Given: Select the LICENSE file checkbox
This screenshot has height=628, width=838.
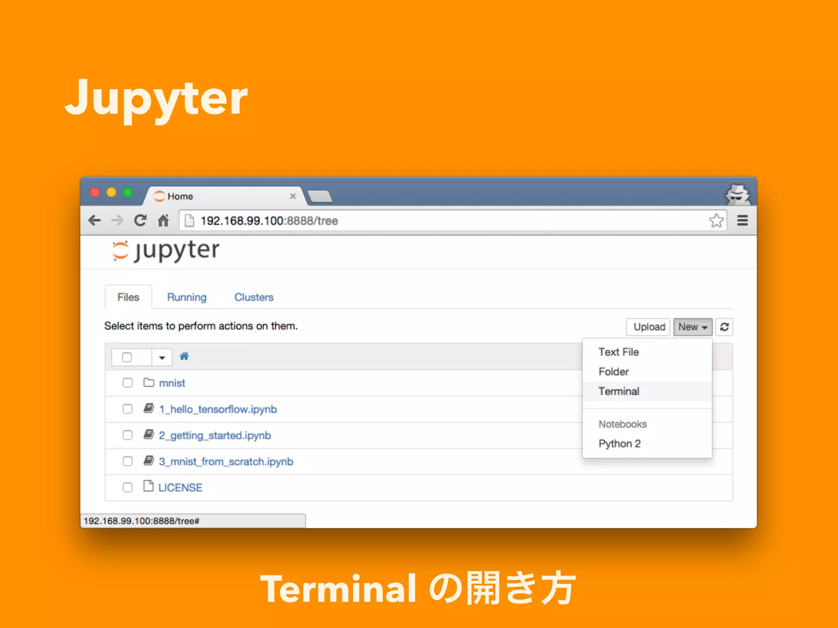Looking at the screenshot, I should coord(128,487).
